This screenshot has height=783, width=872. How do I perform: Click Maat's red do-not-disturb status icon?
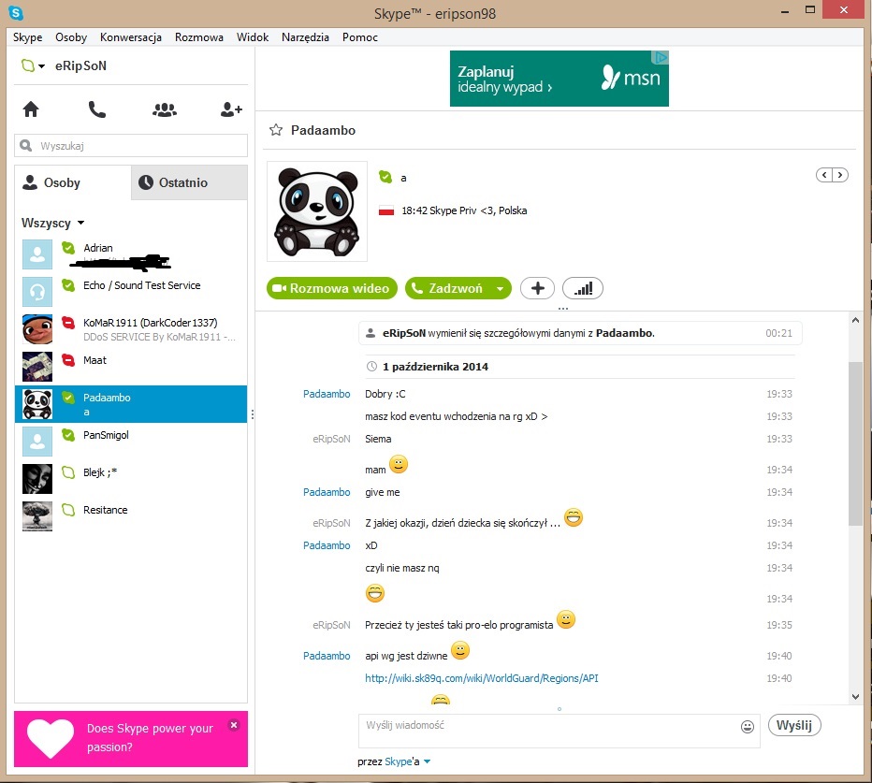[68, 360]
